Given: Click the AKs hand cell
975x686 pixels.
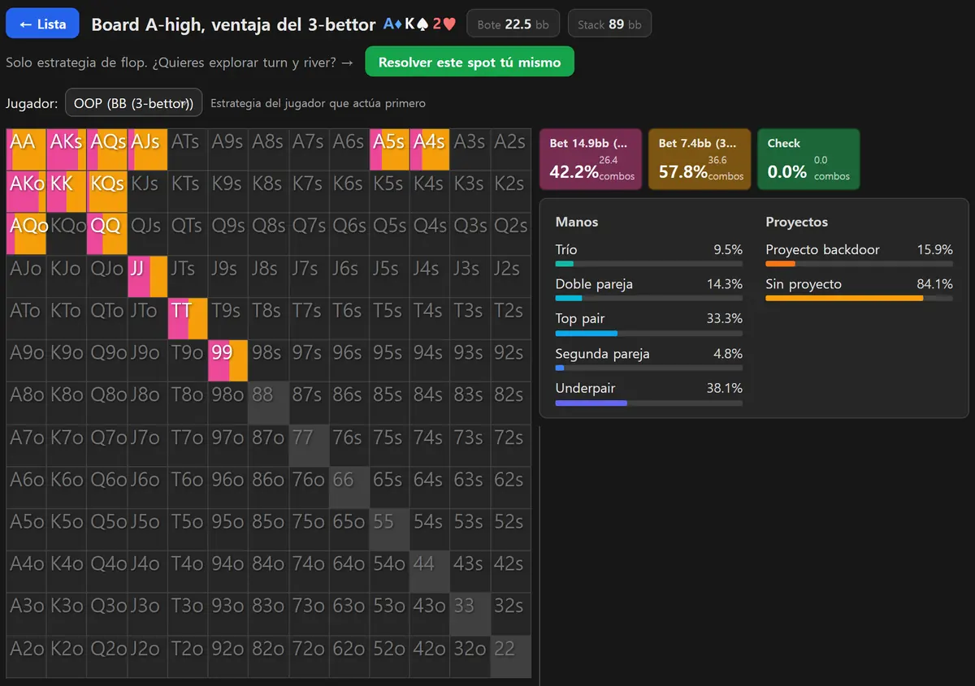Looking at the screenshot, I should tap(66, 149).
